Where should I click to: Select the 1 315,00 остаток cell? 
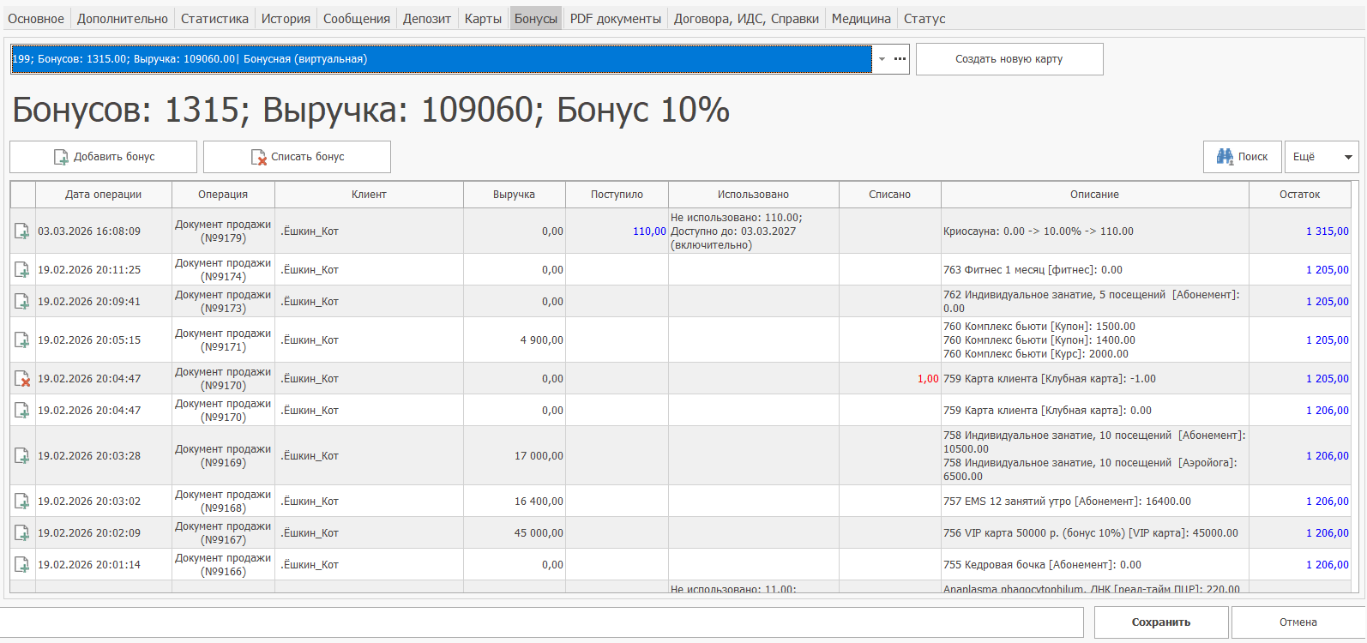1300,231
